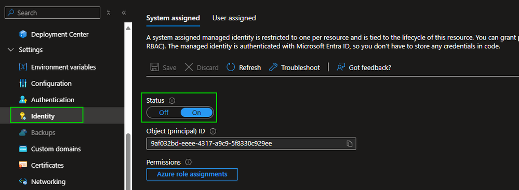Viewport: 519px width, 190px height.
Task: Clear search with the X icon
Action: 109,13
